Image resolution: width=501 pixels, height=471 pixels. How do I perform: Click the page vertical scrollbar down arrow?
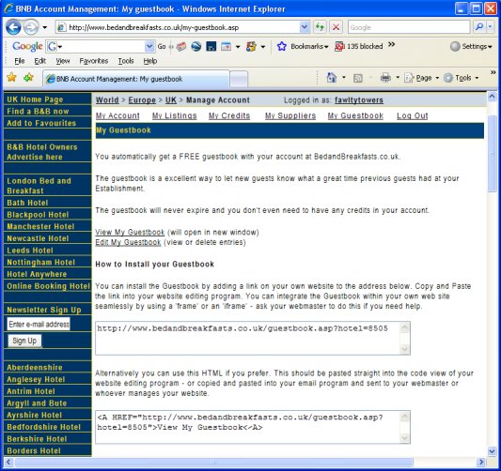[492, 451]
